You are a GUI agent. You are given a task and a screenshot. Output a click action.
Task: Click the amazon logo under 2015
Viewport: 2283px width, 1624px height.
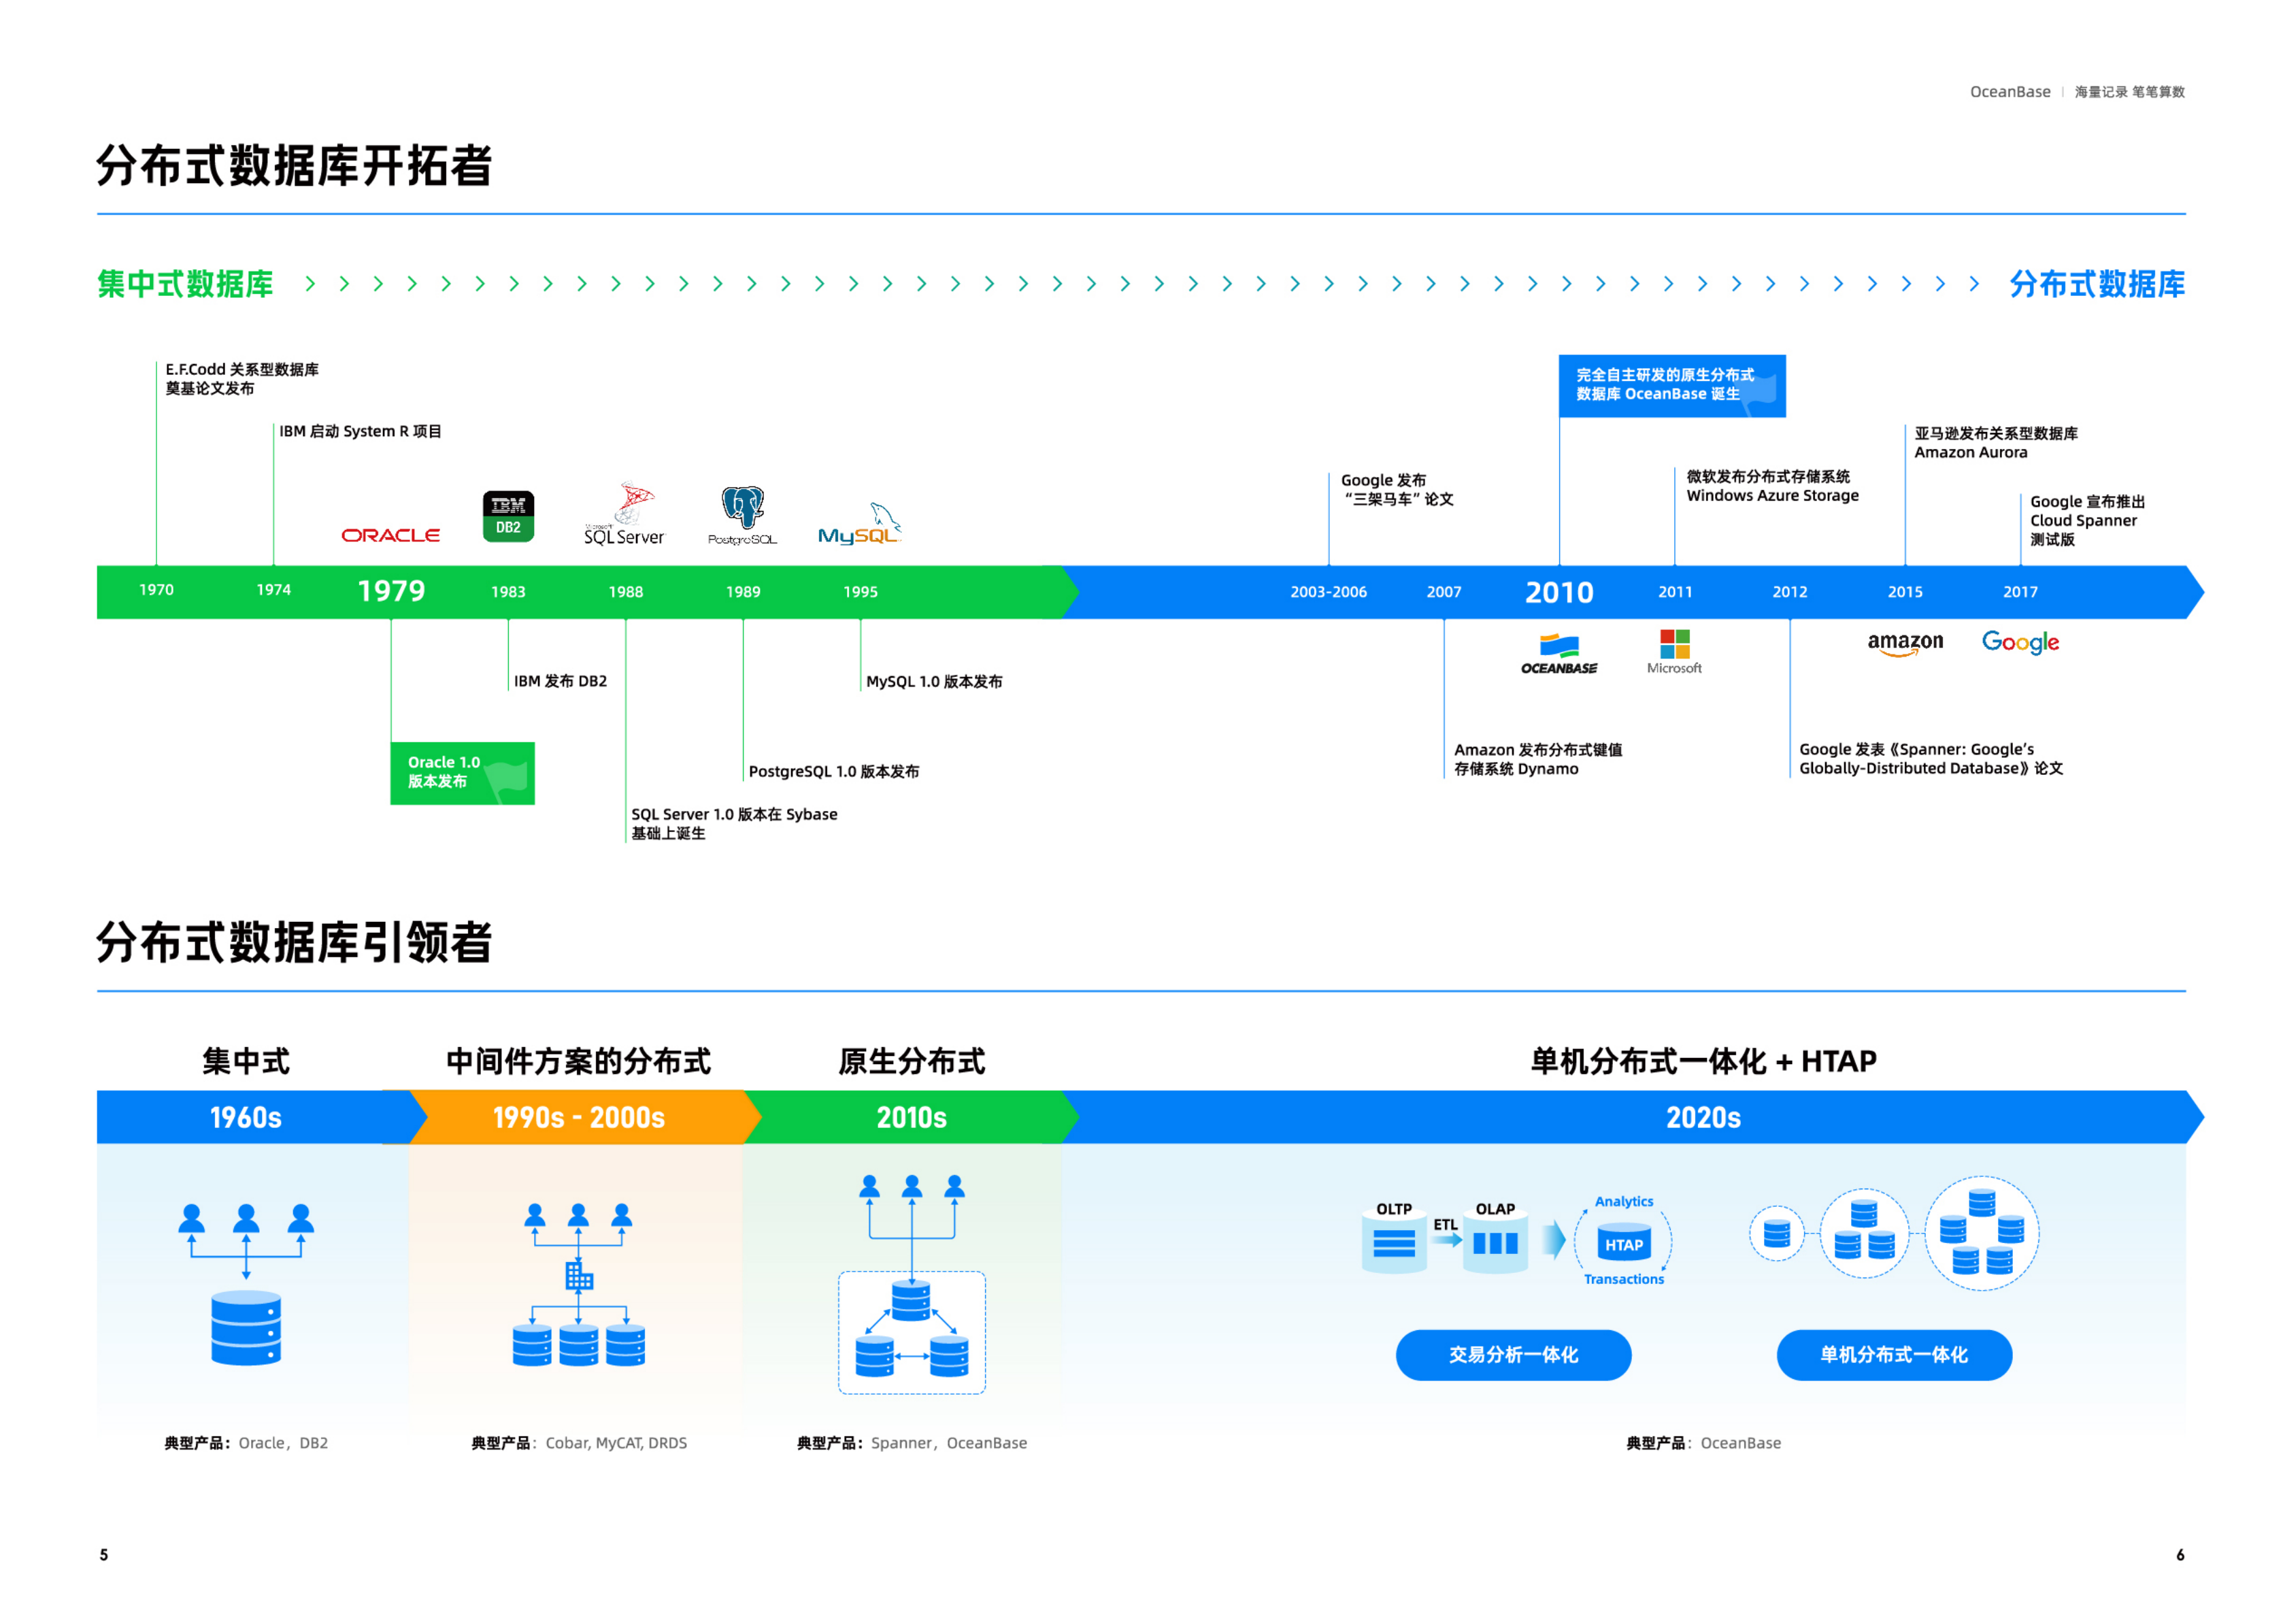click(x=1905, y=644)
